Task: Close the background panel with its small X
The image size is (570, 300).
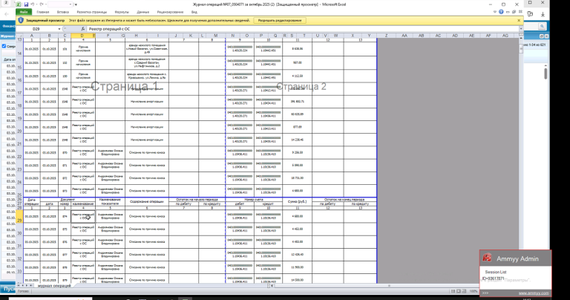Action: [546, 36]
